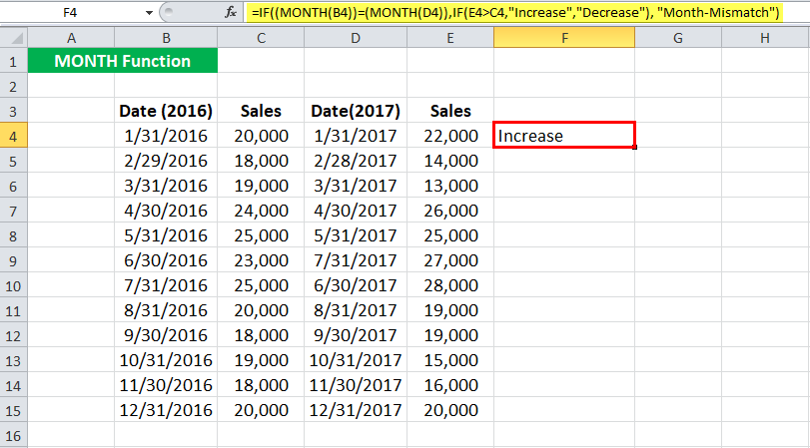Select row 9 header
This screenshot has height=448, width=810.
[x=13, y=260]
